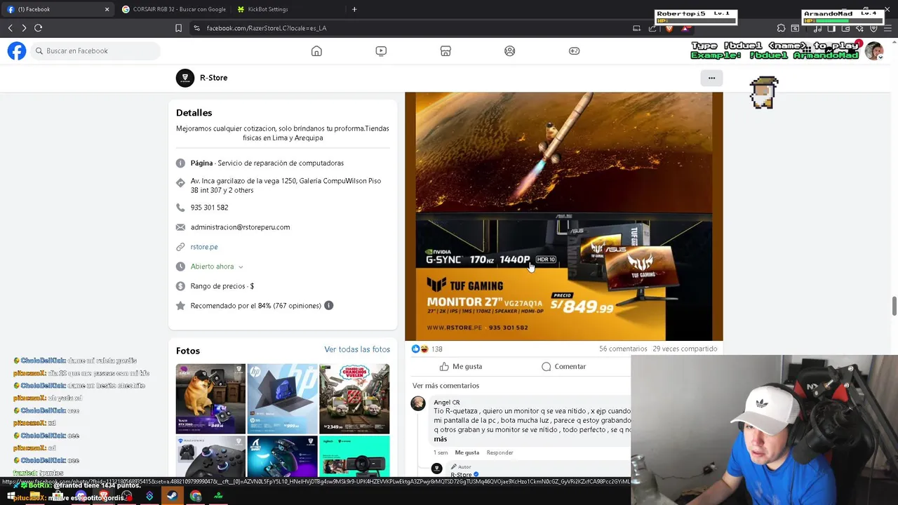898x505 pixels.
Task: Open Ver más comentarios
Action: pos(445,386)
